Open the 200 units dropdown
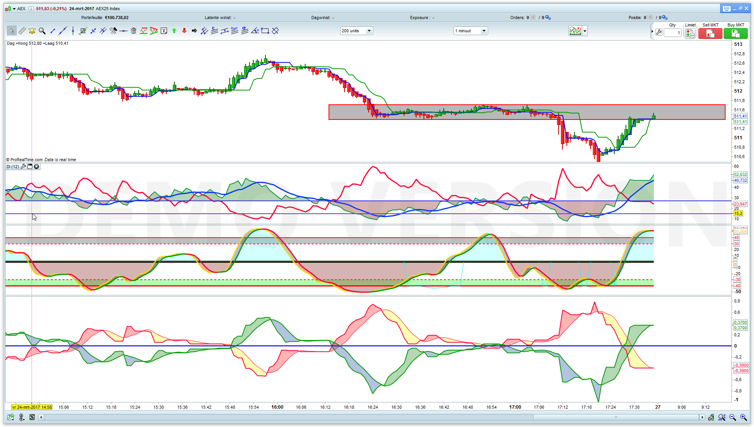This screenshot has width=754, height=427. (369, 31)
